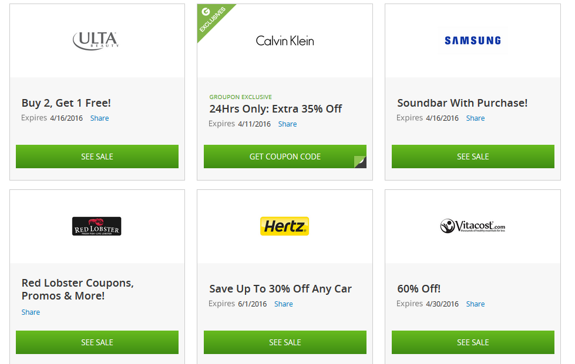Click the Samsung logo
The width and height of the screenshot is (575, 364).
point(473,40)
